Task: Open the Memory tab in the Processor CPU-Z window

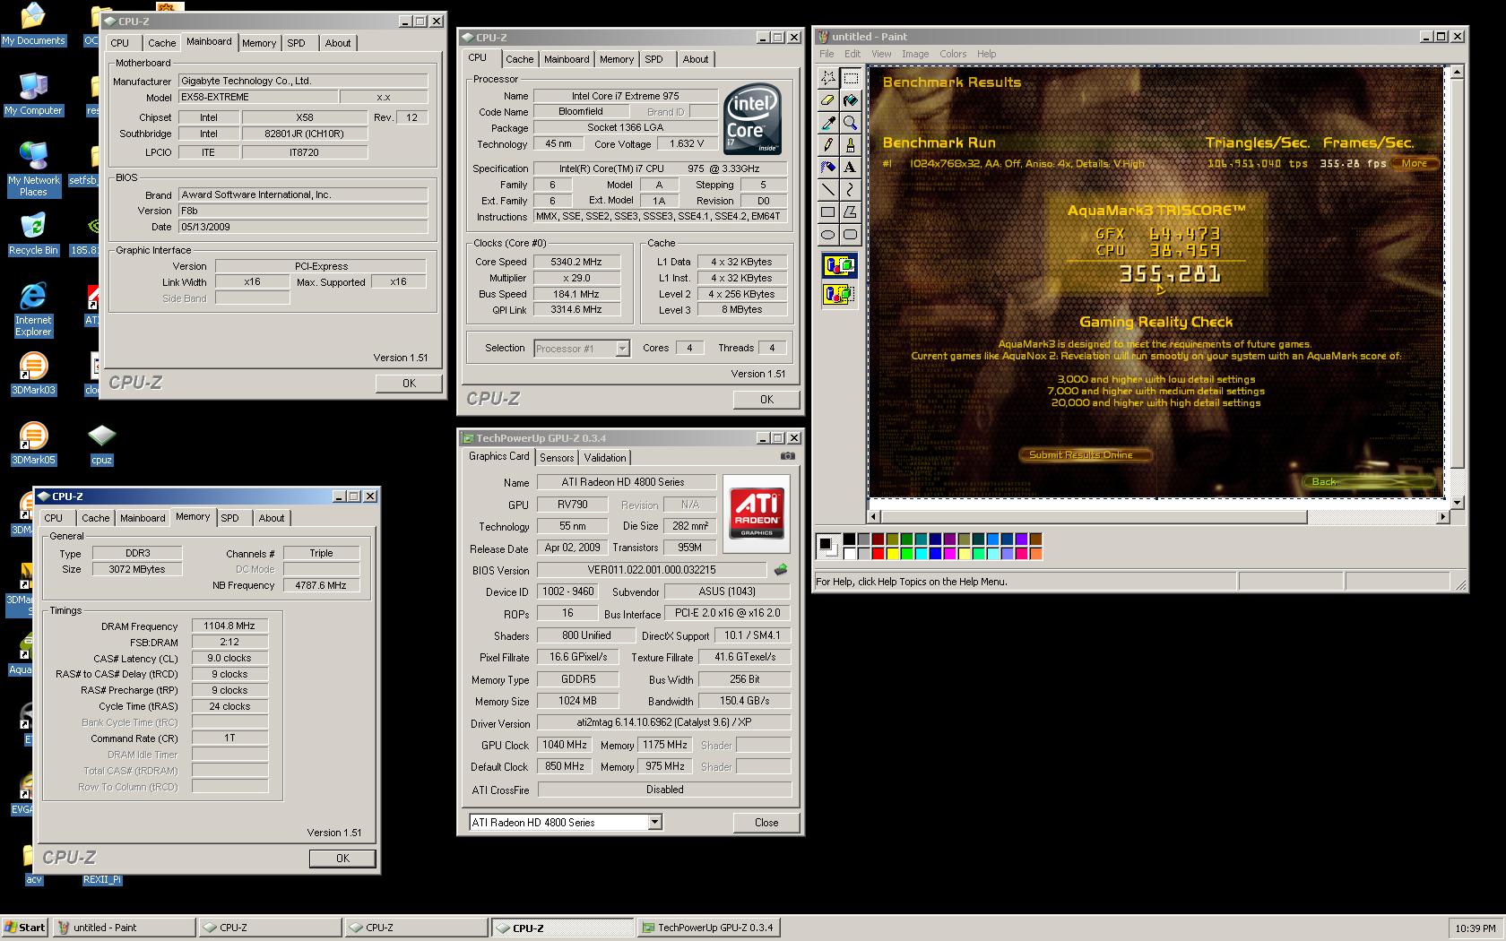Action: pos(617,59)
